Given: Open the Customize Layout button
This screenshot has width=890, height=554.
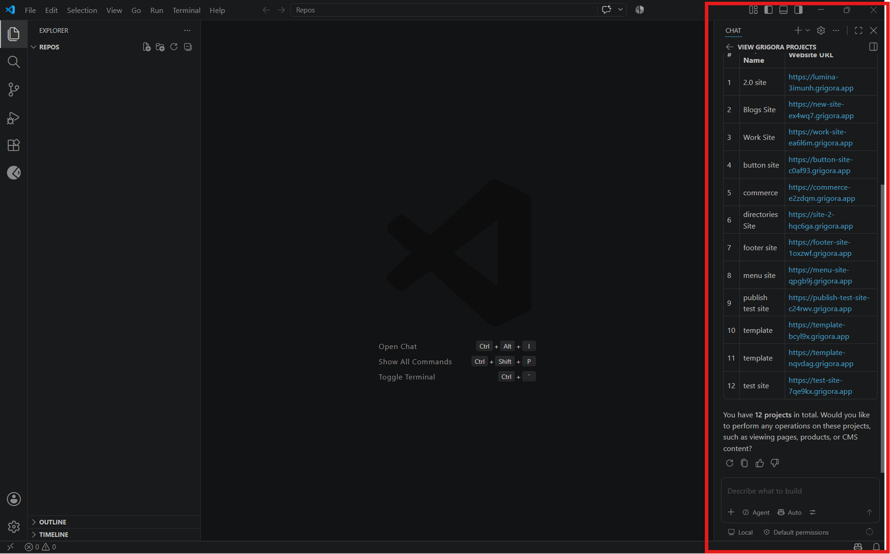Looking at the screenshot, I should click(753, 10).
